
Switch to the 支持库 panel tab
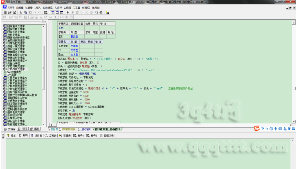(x=10, y=129)
